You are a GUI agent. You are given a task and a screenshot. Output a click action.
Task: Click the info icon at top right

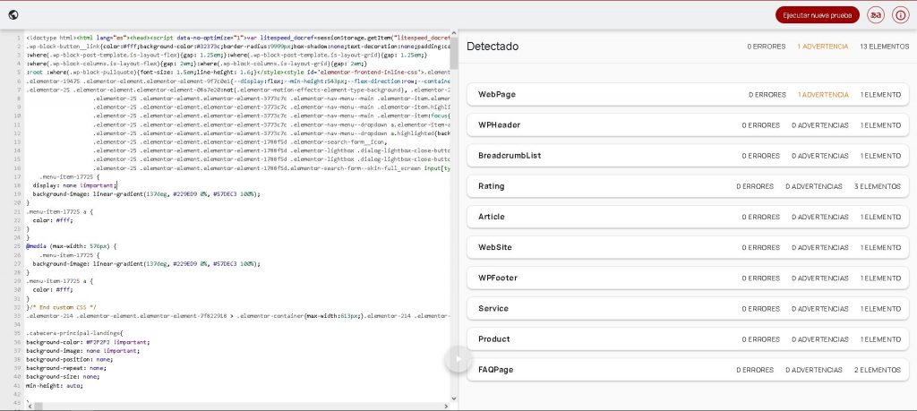pos(899,15)
